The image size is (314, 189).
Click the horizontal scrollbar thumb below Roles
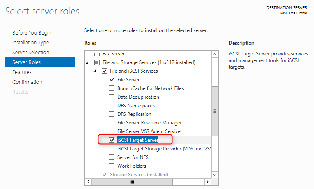(x=132, y=182)
